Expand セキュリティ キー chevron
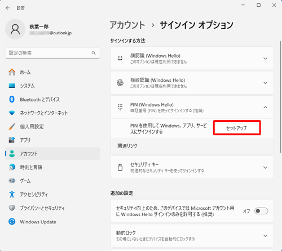 tap(265, 168)
